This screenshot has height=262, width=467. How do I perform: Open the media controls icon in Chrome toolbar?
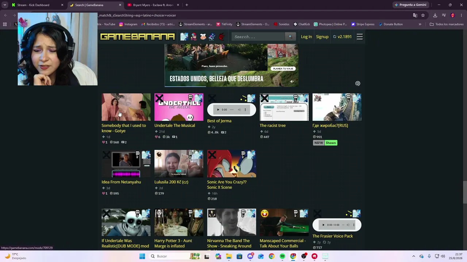tap(444, 15)
